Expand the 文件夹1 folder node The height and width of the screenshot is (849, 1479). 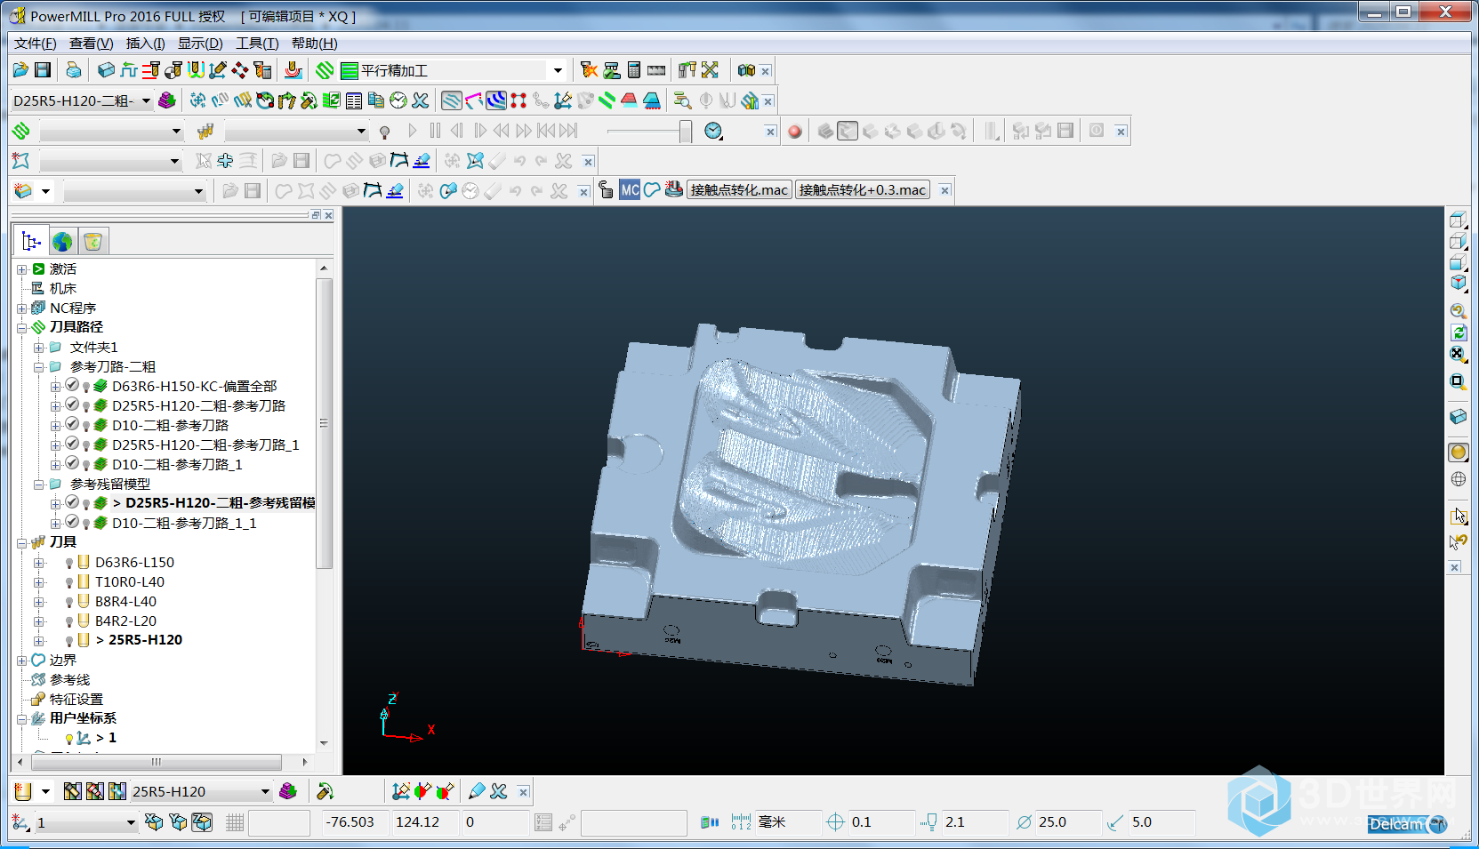[39, 348]
